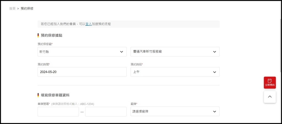Open the 新竹縣 county dropdown
The height and width of the screenshot is (124, 282).
(x=82, y=52)
